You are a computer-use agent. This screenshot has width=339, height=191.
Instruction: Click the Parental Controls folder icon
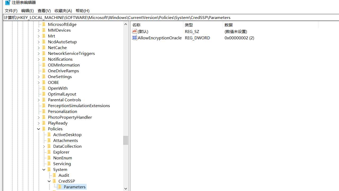[44, 100]
